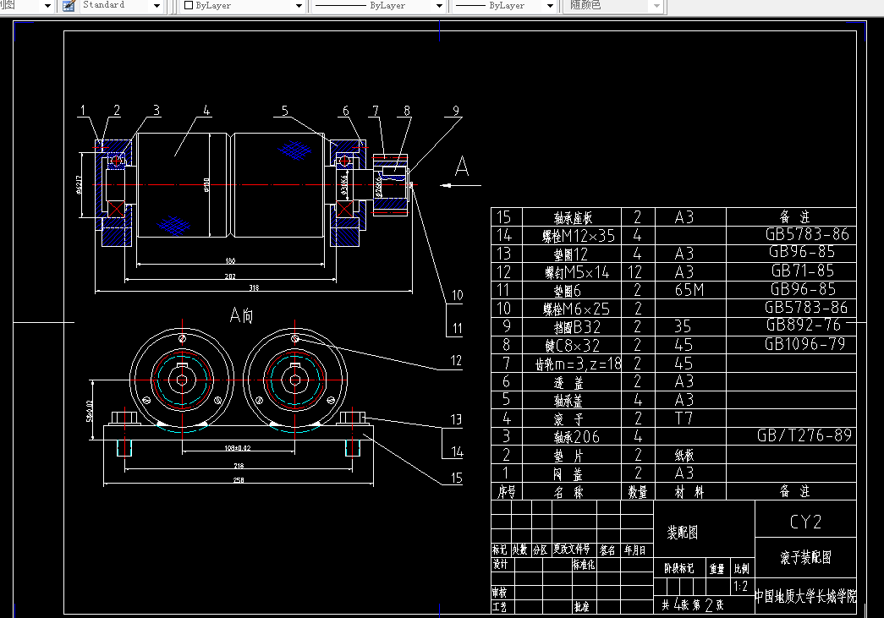Open the ByLayer lineweight dropdown
Image resolution: width=884 pixels, height=618 pixels.
point(550,6)
